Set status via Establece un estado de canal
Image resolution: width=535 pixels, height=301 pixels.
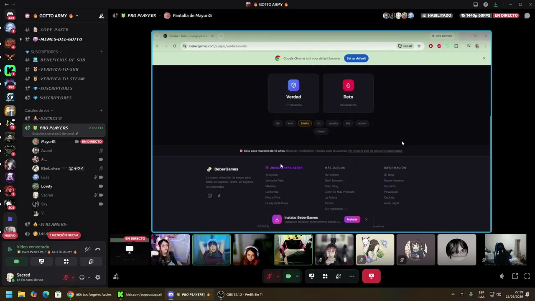(55, 133)
